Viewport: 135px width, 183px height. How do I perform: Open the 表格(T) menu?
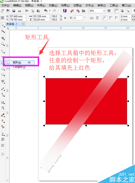[102, 5]
